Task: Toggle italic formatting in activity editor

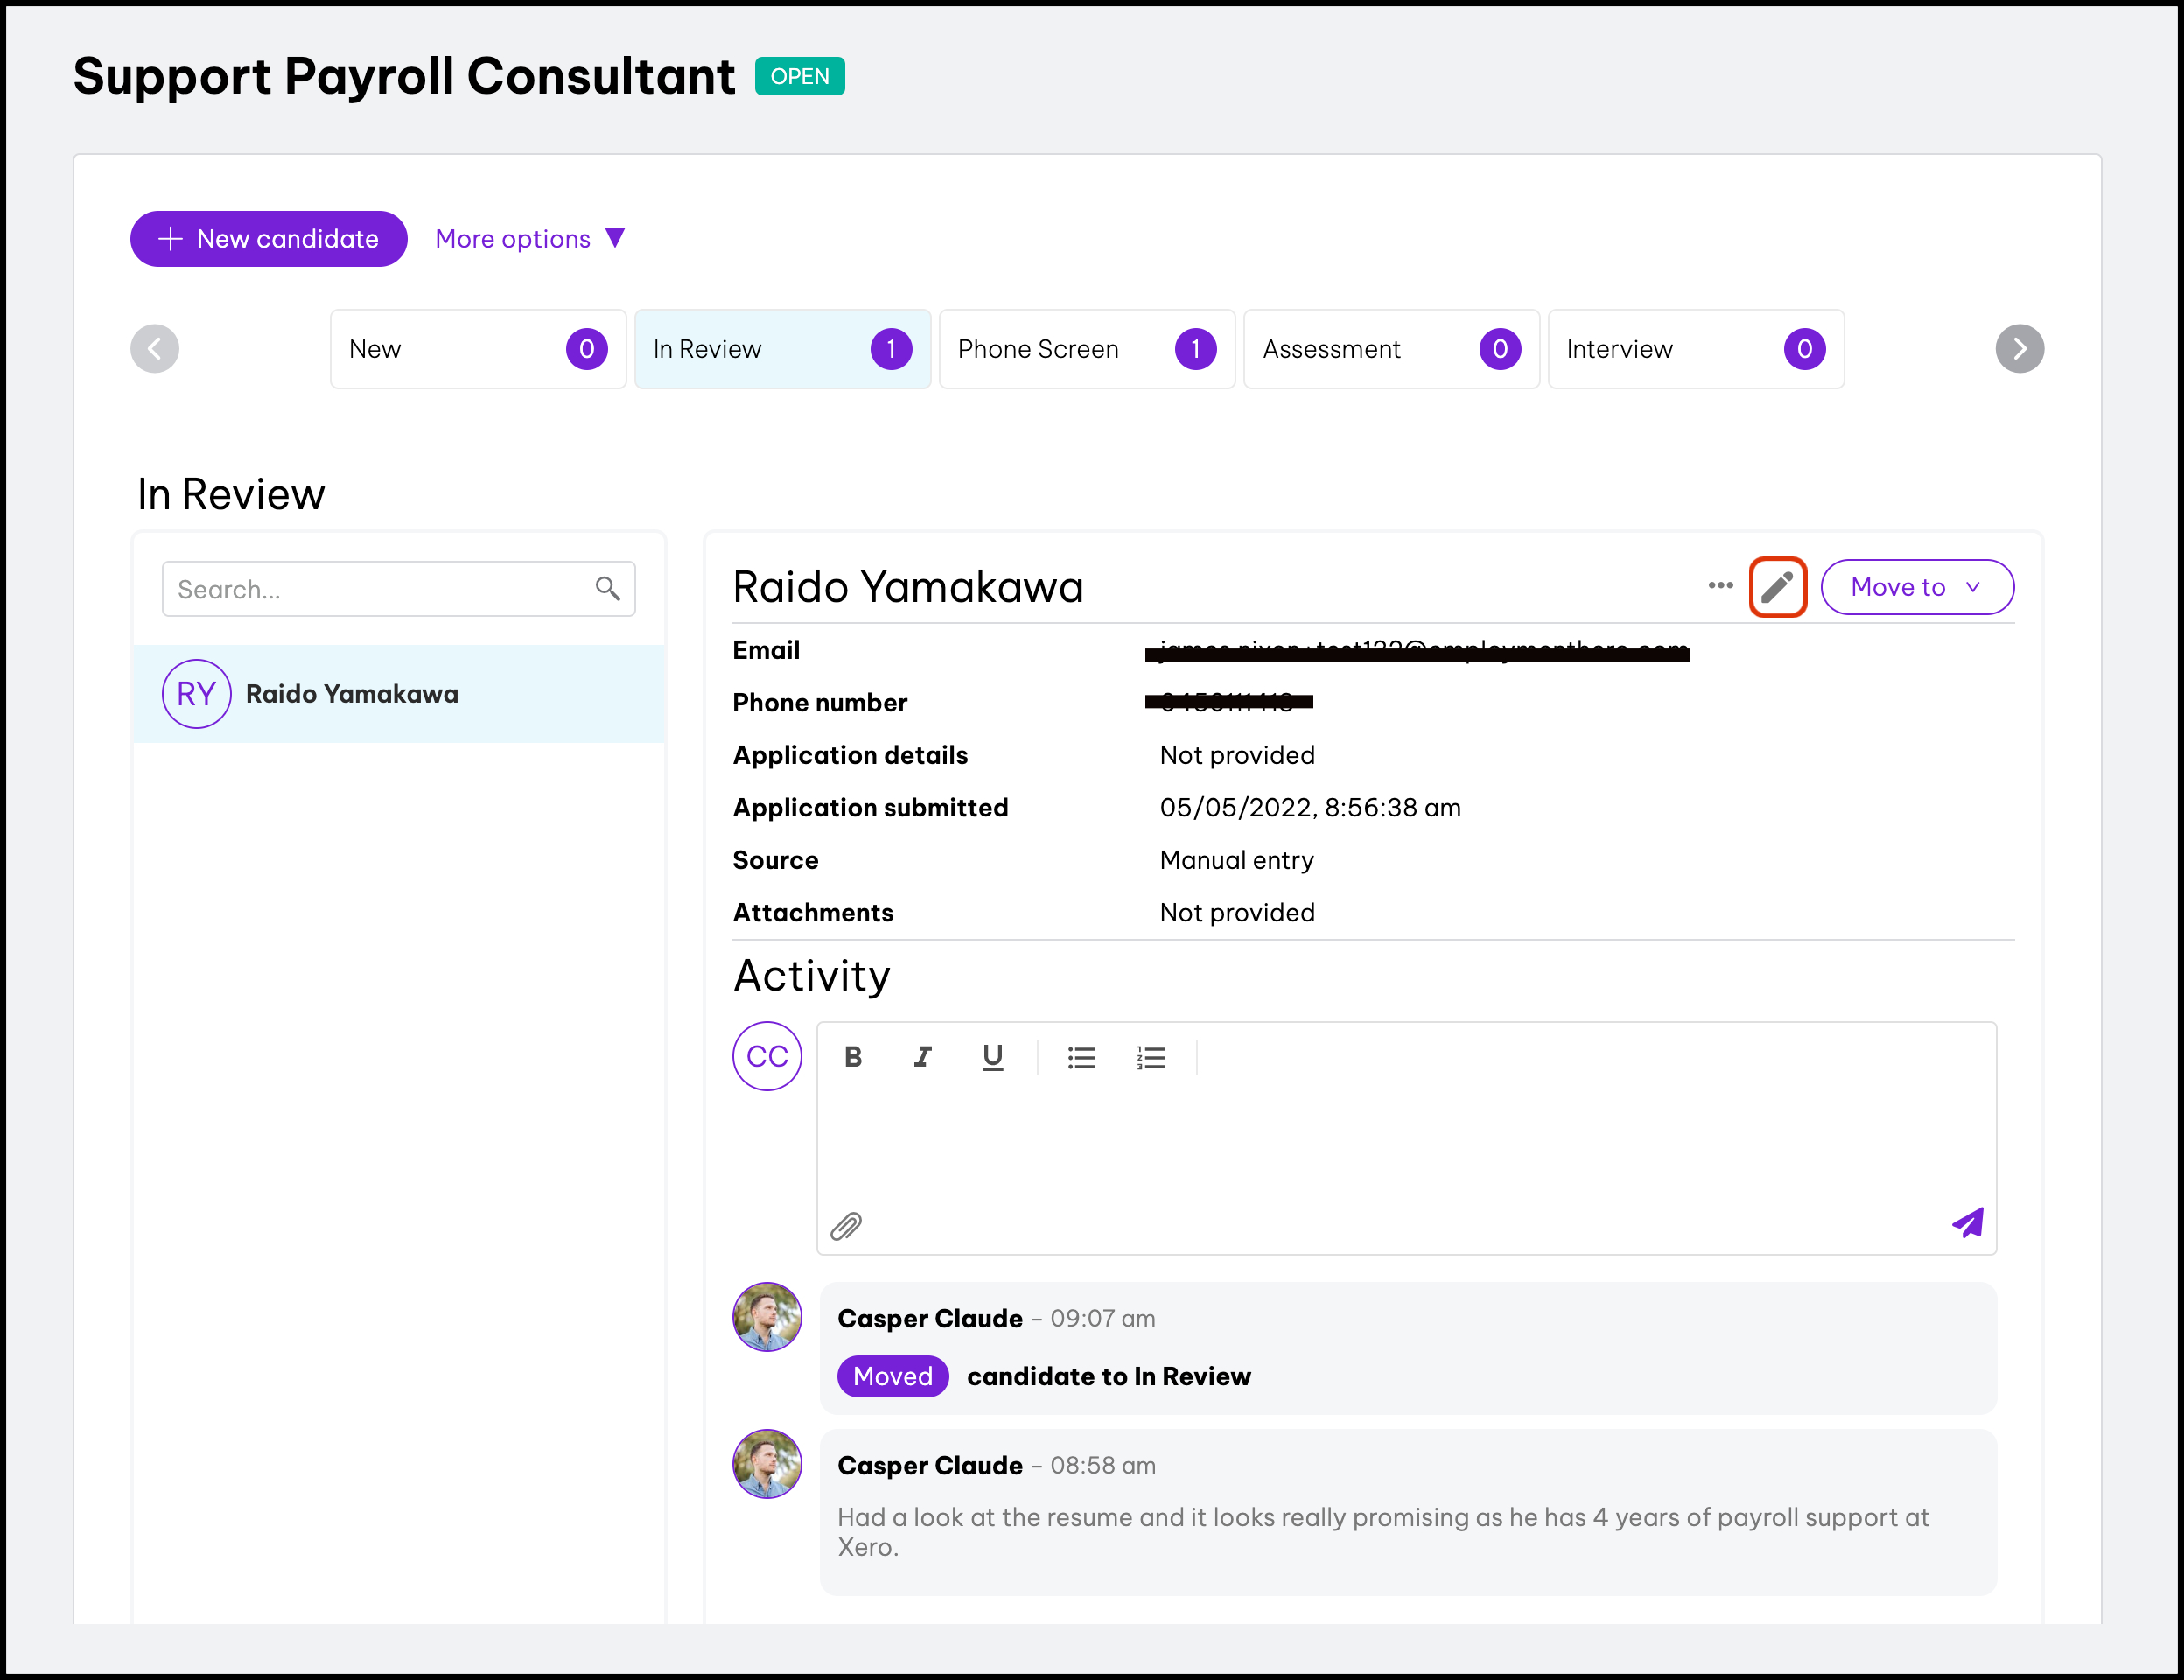Action: [922, 1057]
